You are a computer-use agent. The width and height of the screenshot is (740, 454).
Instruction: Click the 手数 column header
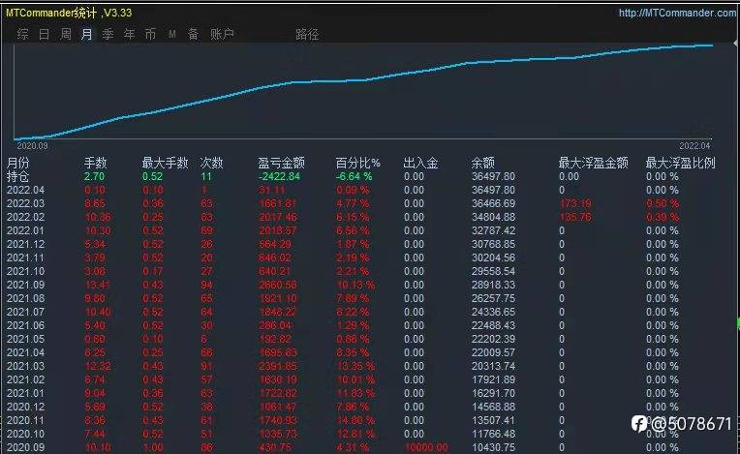(95, 164)
